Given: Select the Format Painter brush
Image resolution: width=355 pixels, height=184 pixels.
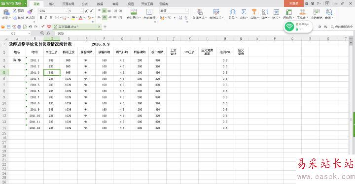Looking at the screenshot, I should [30, 12].
